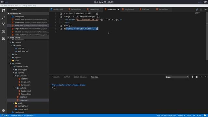Click the feedback smiley in status bar

click(205, 115)
